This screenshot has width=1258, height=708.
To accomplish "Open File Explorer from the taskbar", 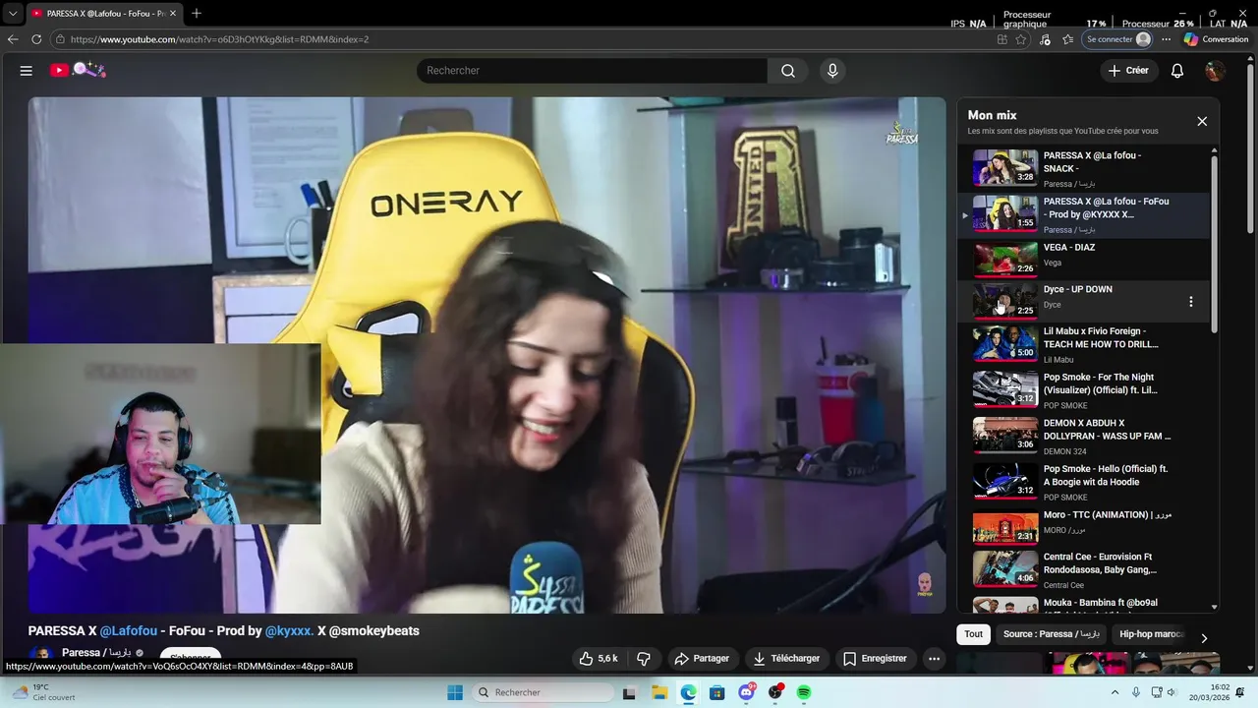I will click(658, 692).
